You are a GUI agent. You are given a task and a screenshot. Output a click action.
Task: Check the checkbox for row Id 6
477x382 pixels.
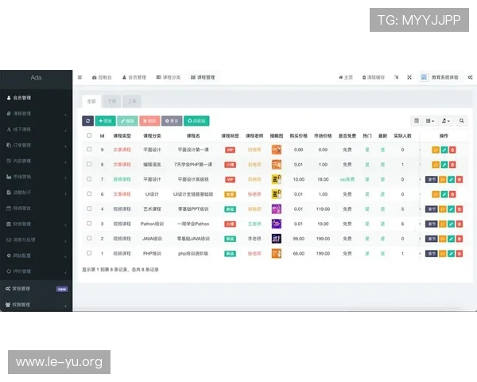(x=89, y=193)
